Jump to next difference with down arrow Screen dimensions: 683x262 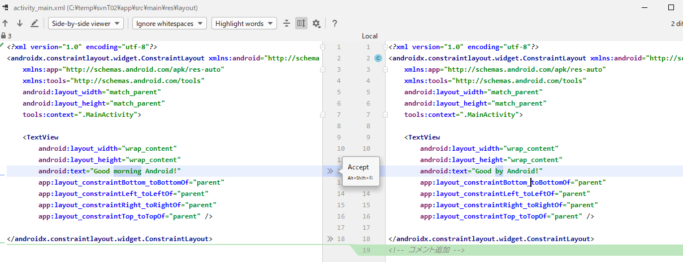(20, 24)
